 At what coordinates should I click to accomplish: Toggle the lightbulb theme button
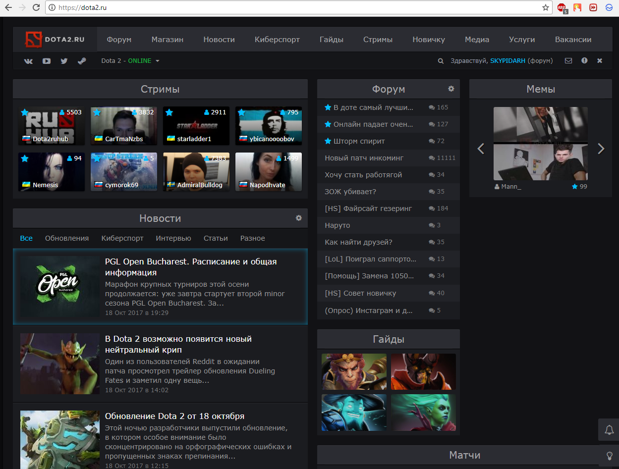(x=609, y=456)
